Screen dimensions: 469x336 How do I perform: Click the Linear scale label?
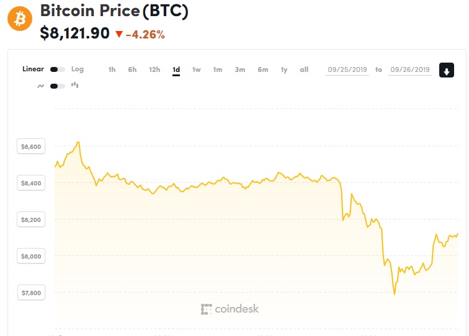pyautogui.click(x=33, y=69)
